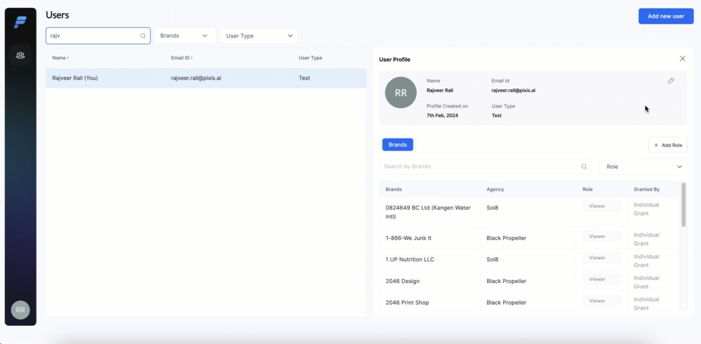701x344 pixels.
Task: Select the Rajveer Rall user row
Action: [206, 78]
